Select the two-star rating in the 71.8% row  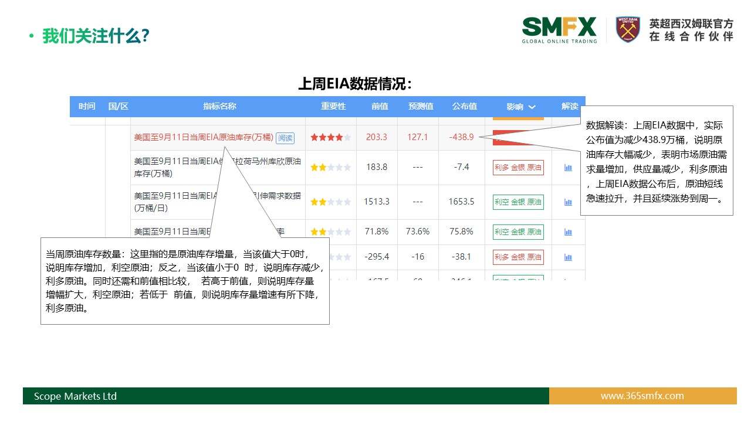click(x=331, y=232)
